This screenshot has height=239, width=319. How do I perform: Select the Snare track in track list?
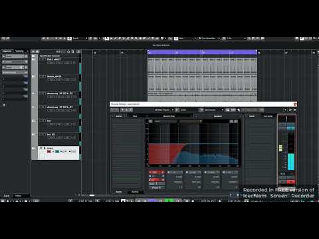point(54,76)
